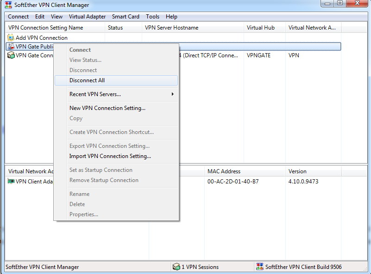Viewport: 371px width, 274px height.
Task: Open the Smart Card menu
Action: [x=126, y=17]
